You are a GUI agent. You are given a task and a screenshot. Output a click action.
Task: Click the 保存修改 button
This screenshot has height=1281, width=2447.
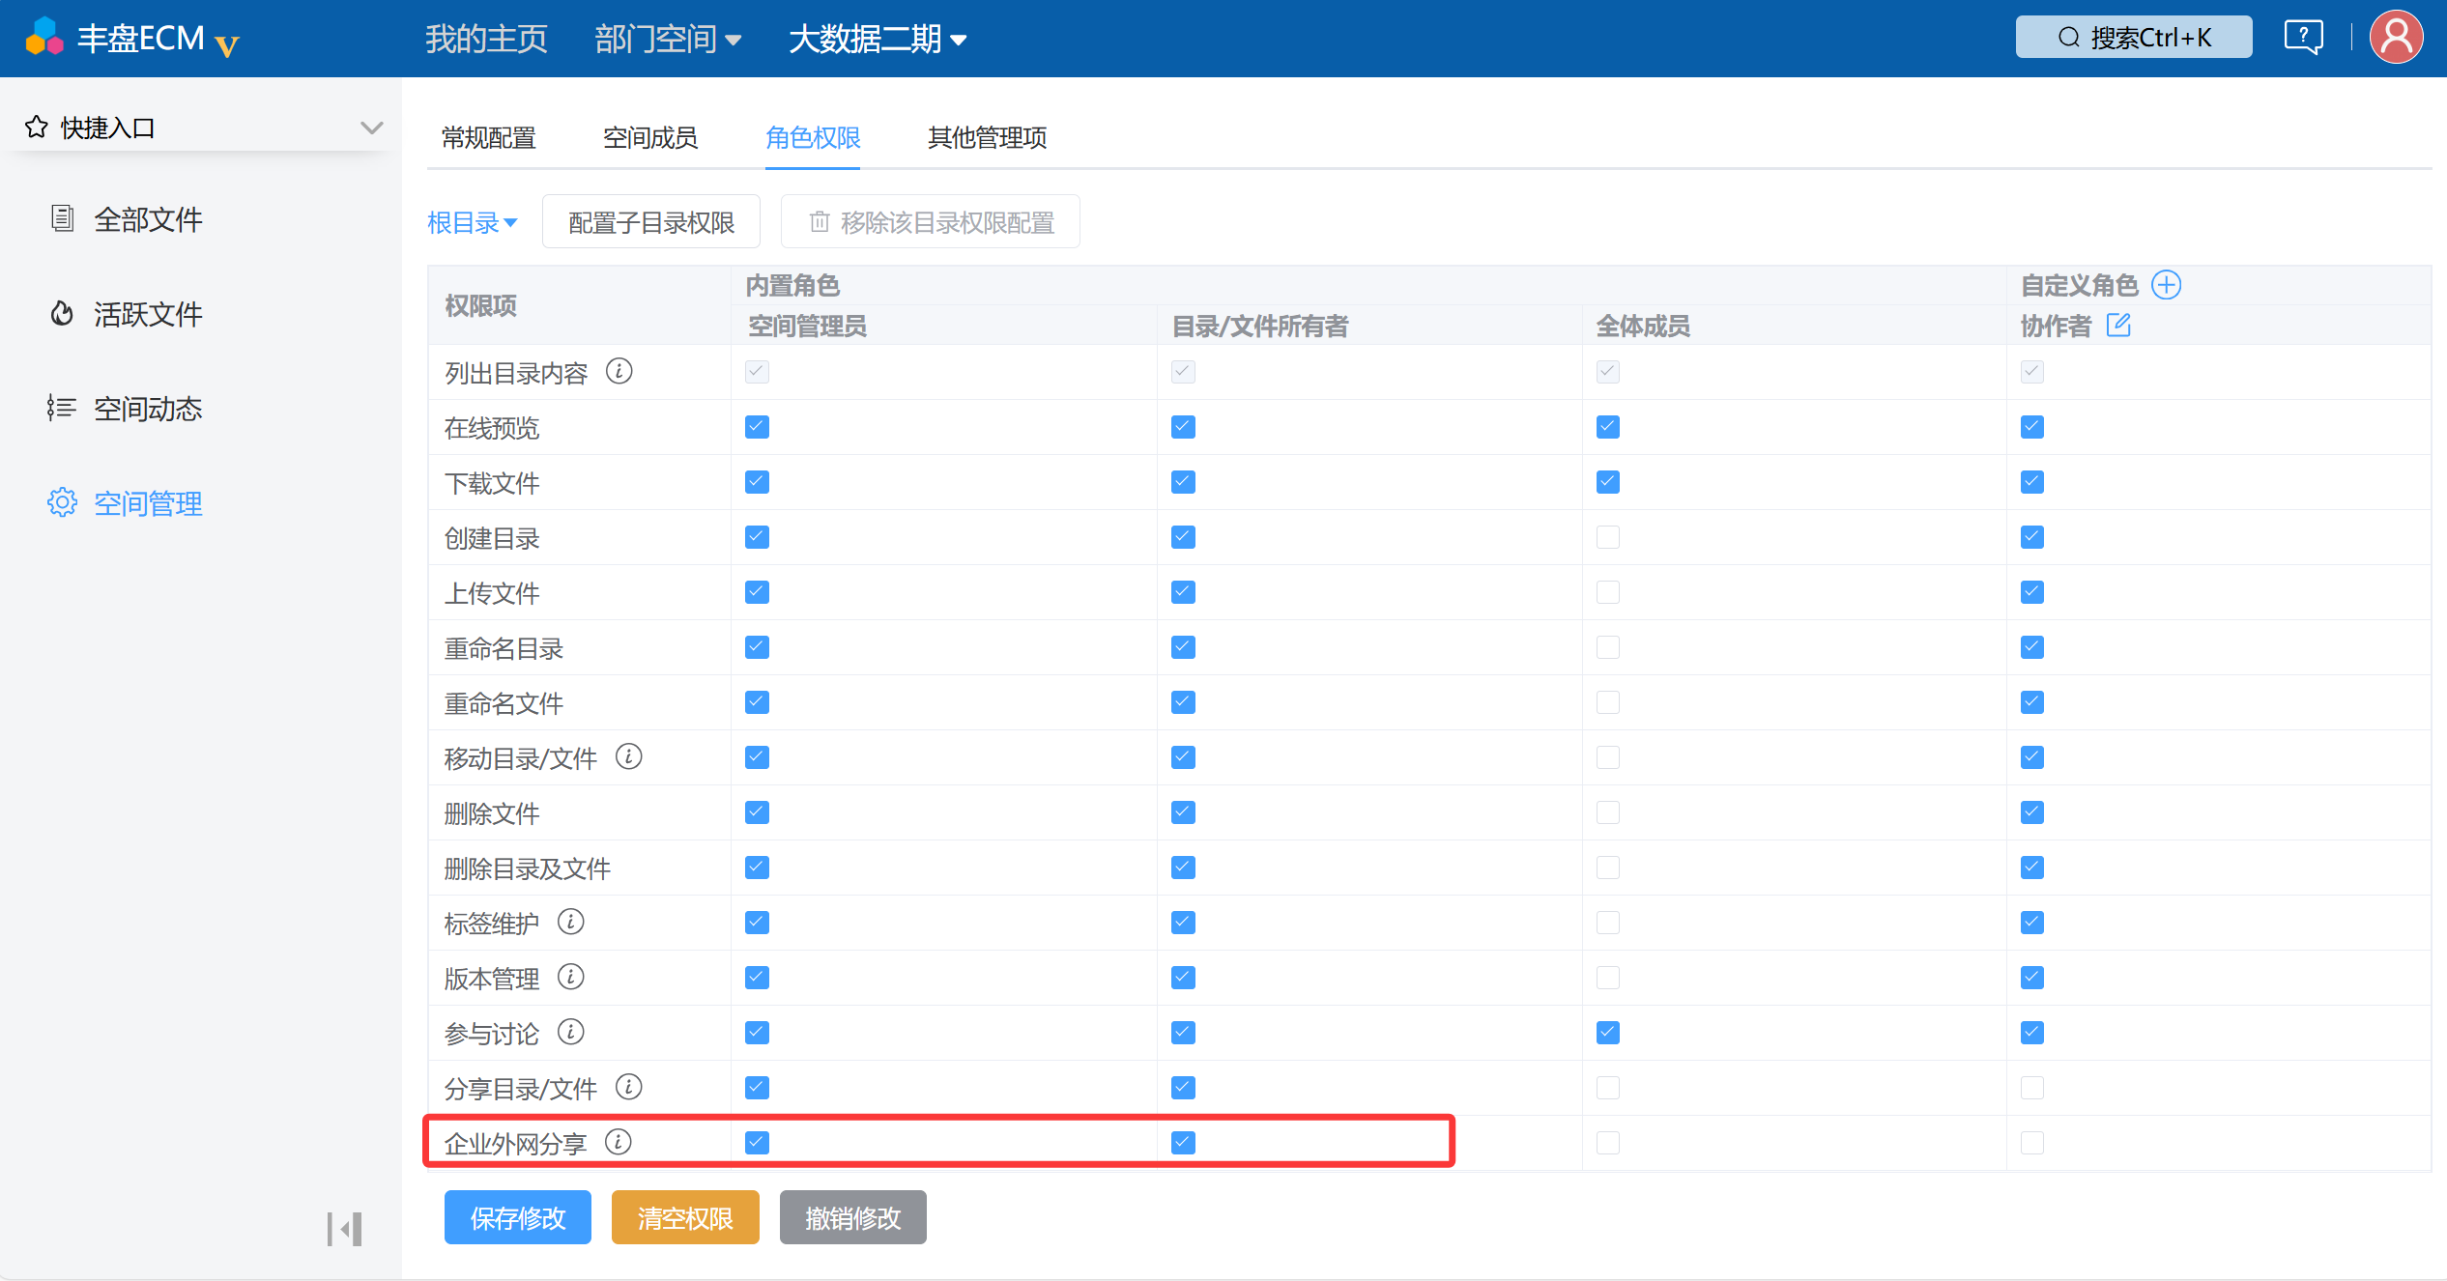pyautogui.click(x=518, y=1217)
